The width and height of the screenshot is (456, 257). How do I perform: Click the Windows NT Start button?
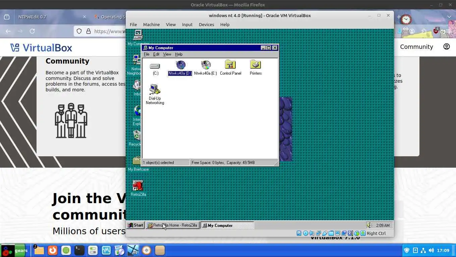(135, 225)
